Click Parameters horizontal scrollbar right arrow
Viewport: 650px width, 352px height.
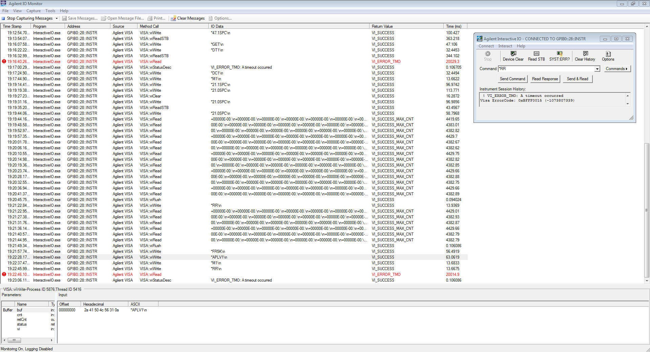coord(51,340)
